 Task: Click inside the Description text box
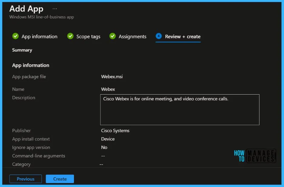pos(180,110)
